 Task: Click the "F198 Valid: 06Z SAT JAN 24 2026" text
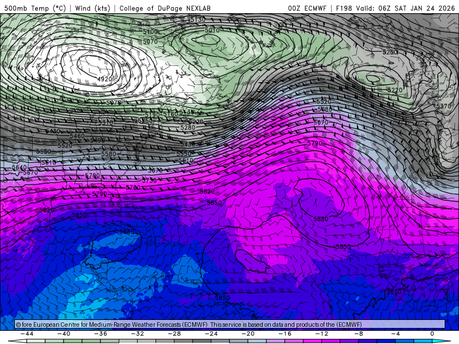(x=395, y=8)
